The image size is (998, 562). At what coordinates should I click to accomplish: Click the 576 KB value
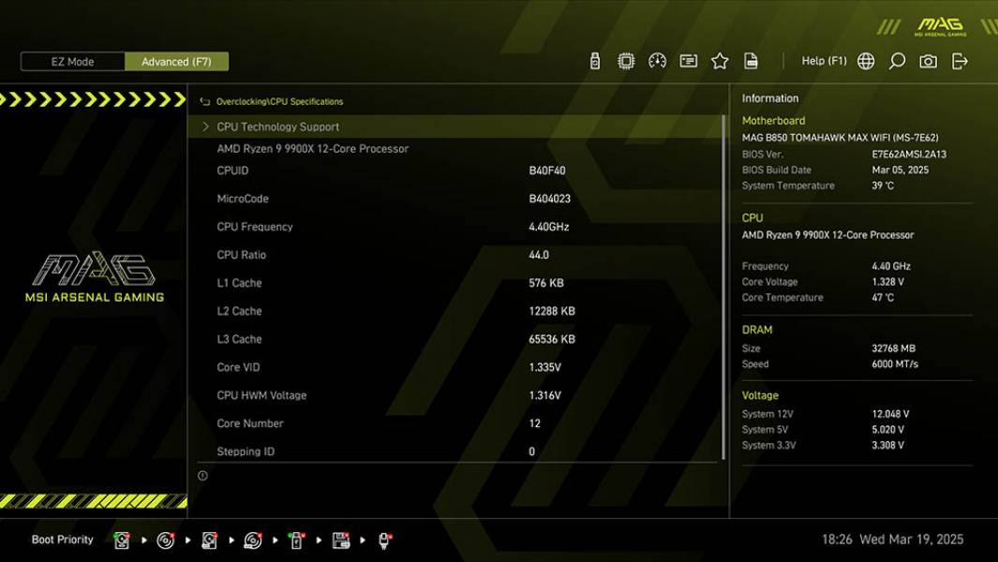click(546, 283)
